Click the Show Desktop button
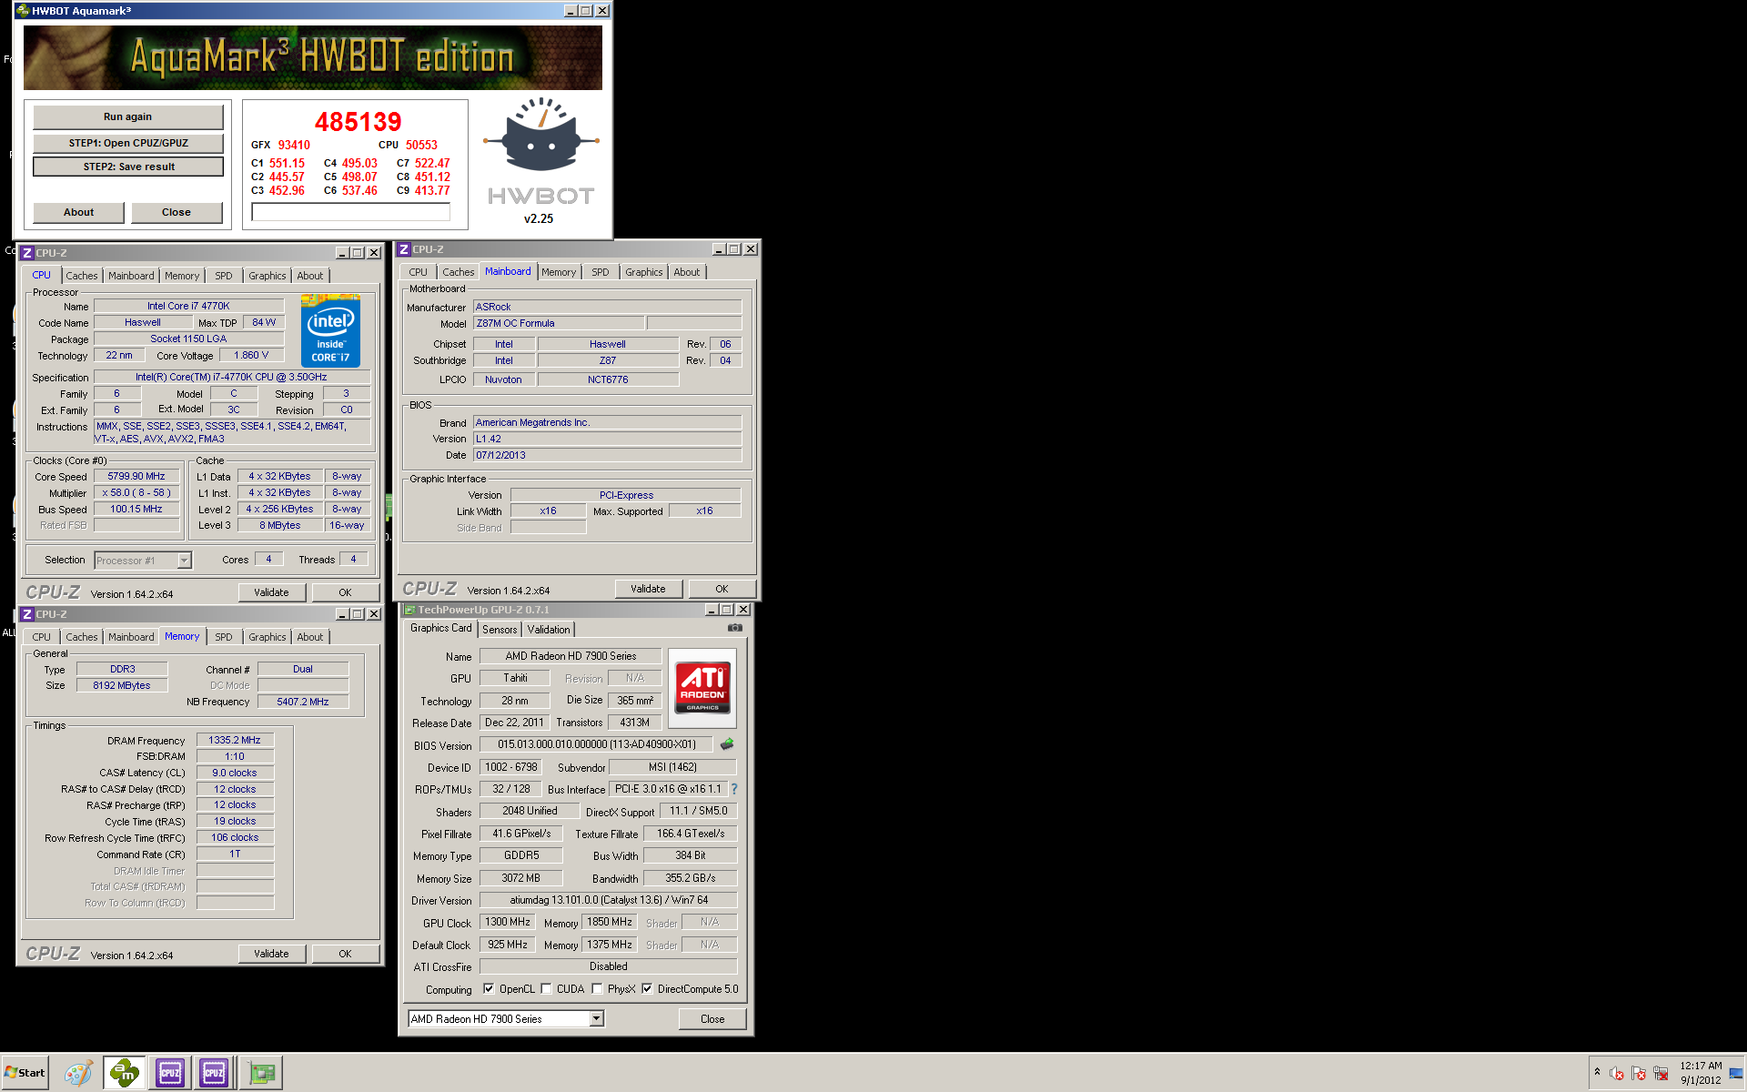Viewport: 1747px width, 1092px height. tap(1736, 1073)
